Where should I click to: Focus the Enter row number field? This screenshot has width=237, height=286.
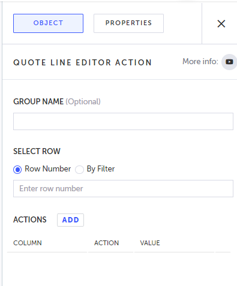tap(123, 188)
